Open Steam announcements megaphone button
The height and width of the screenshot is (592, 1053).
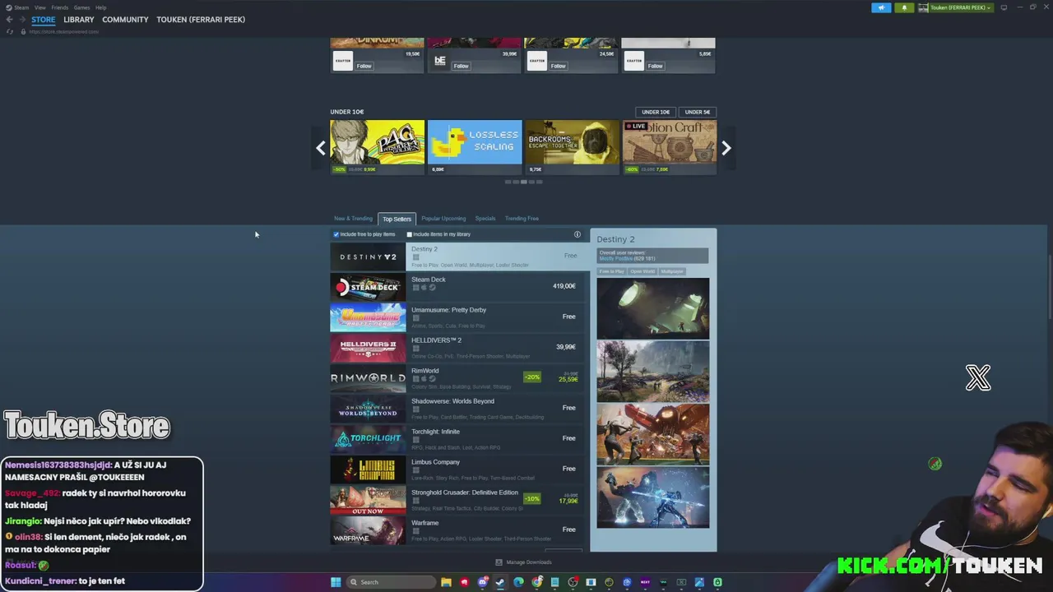pos(881,7)
